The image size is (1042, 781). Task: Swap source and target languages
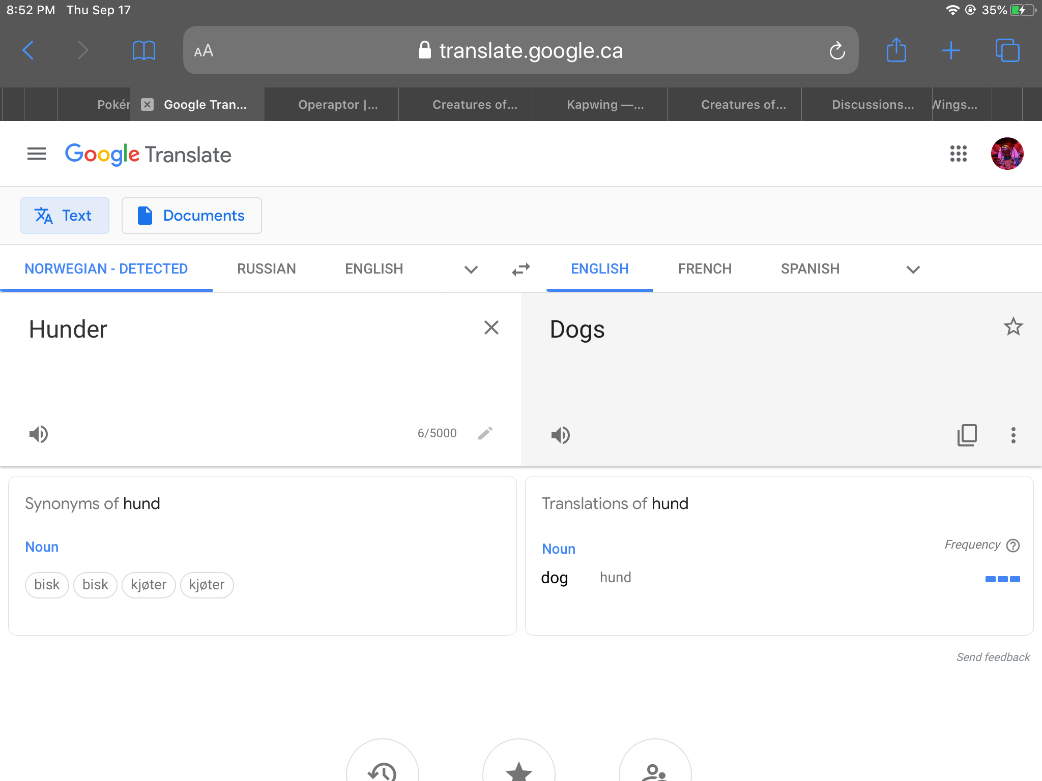point(521,269)
